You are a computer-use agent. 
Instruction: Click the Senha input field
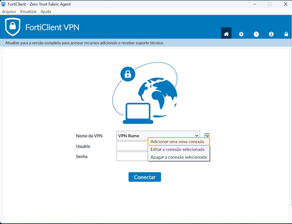(132, 156)
